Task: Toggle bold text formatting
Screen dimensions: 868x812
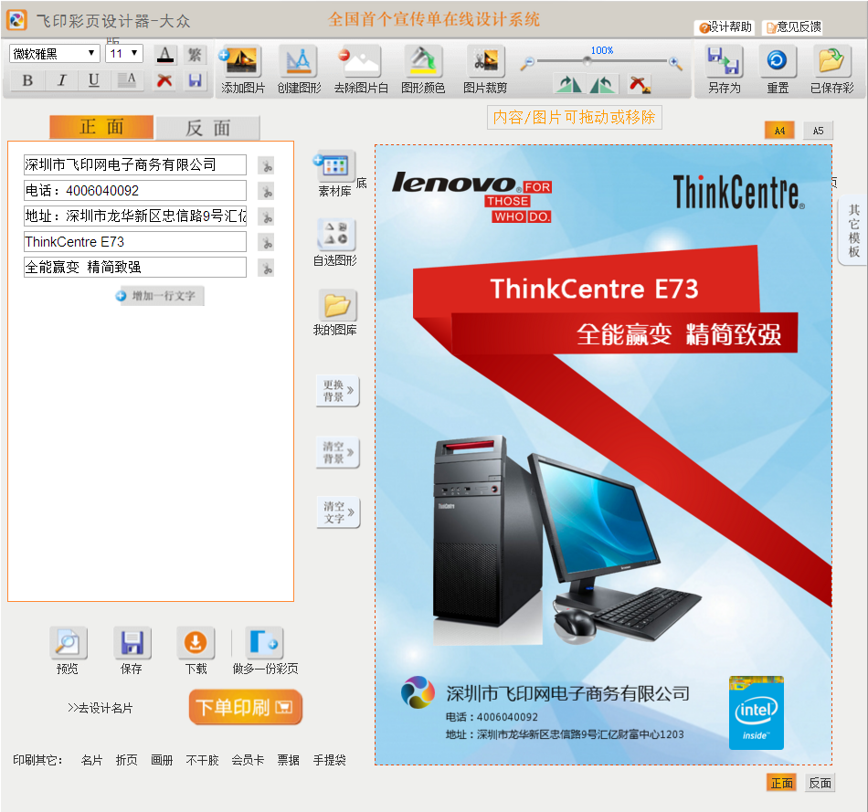Action: pyautogui.click(x=27, y=80)
